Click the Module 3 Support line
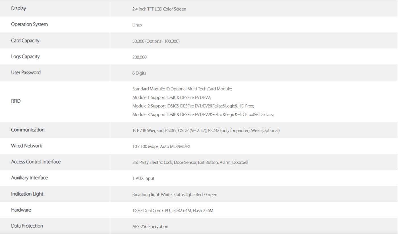This screenshot has width=398, height=234. [x=203, y=115]
